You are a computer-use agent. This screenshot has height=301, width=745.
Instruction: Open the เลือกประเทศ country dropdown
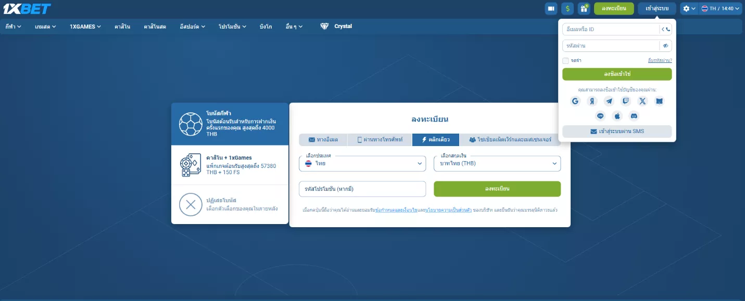[x=362, y=164]
